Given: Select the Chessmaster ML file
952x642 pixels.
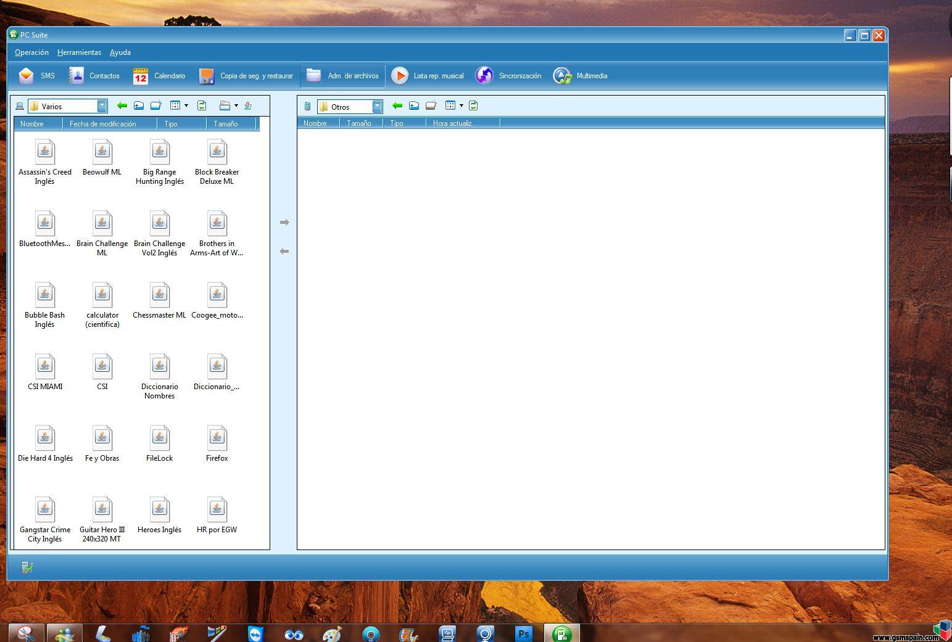Looking at the screenshot, I should 160,302.
